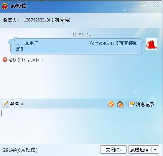Click the 关闭(C) button

pyautogui.click(x=113, y=149)
